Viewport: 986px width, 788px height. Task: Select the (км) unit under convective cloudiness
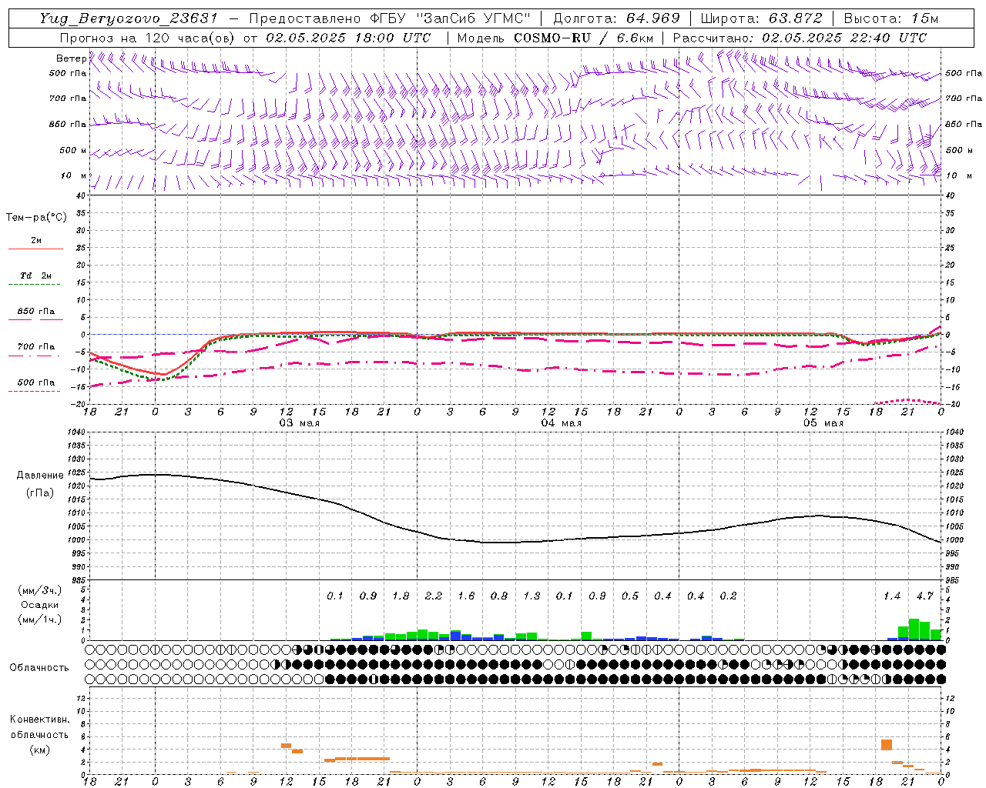[39, 750]
